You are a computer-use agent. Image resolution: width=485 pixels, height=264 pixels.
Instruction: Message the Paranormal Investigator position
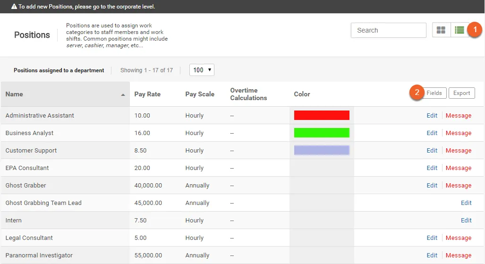coord(459,255)
